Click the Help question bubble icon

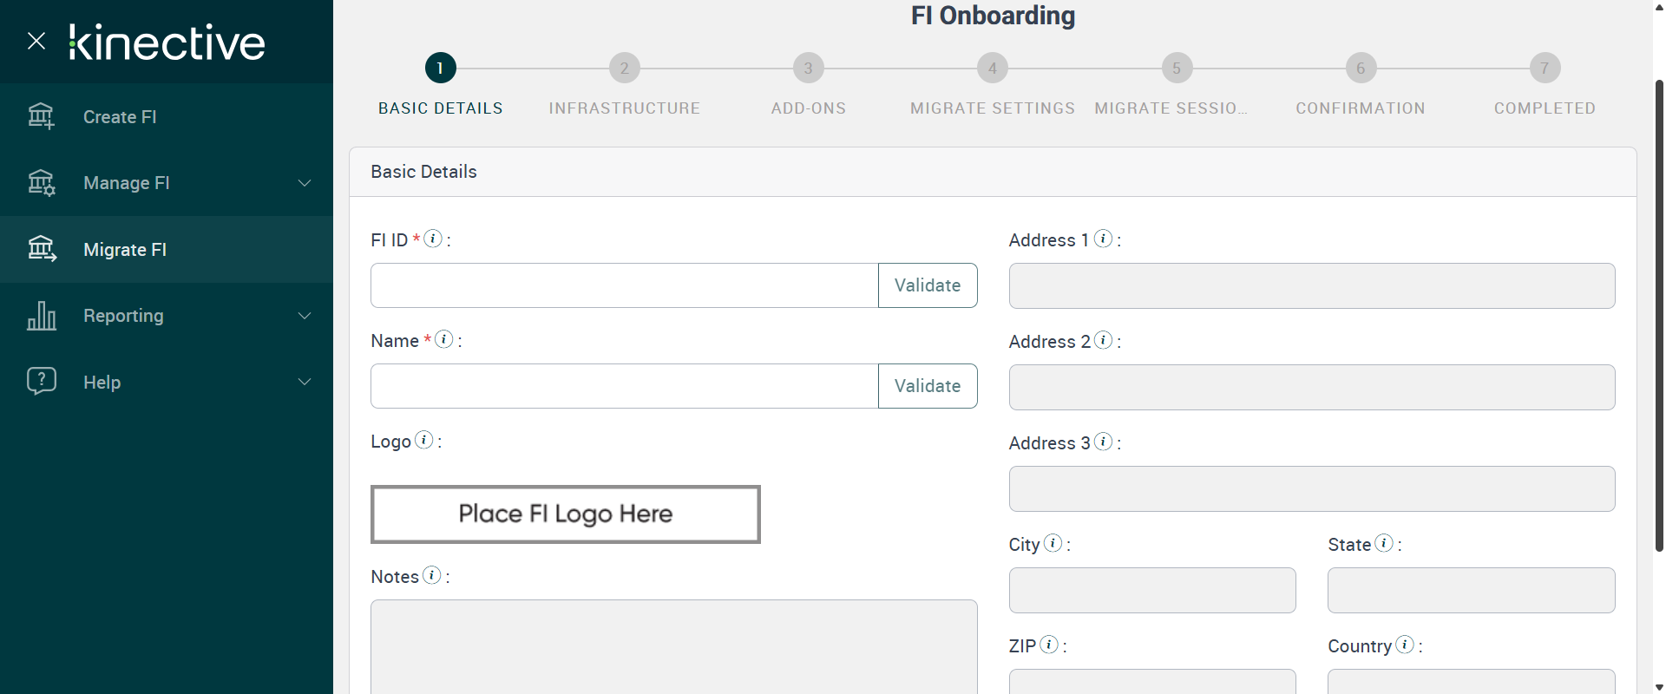(x=41, y=382)
